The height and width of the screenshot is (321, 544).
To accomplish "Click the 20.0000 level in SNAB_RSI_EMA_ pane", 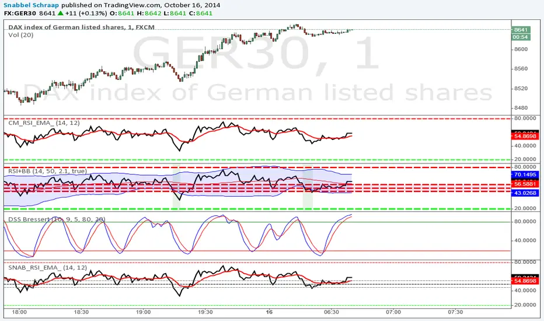I will pyautogui.click(x=525, y=305).
